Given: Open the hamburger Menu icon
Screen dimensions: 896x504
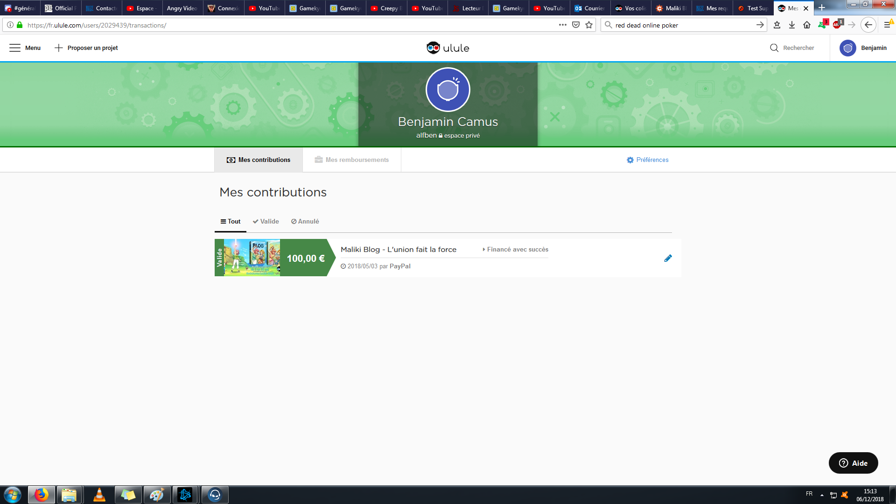Looking at the screenshot, I should click(x=15, y=48).
